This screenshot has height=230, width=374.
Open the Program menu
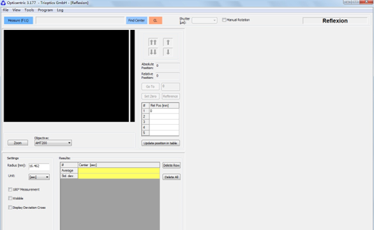pos(45,10)
